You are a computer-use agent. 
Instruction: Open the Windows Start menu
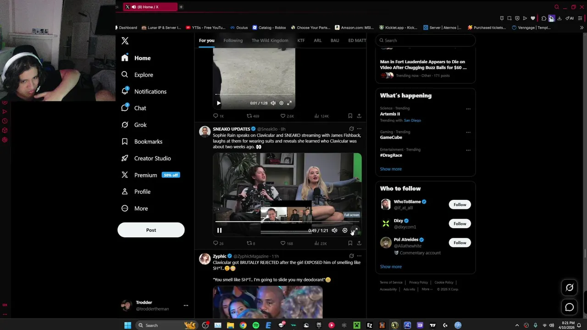click(127, 325)
